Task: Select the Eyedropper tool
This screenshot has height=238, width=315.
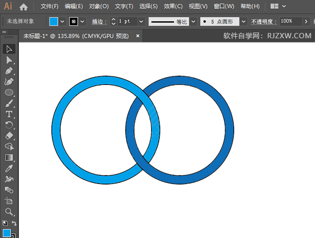Action: pyautogui.click(x=9, y=168)
